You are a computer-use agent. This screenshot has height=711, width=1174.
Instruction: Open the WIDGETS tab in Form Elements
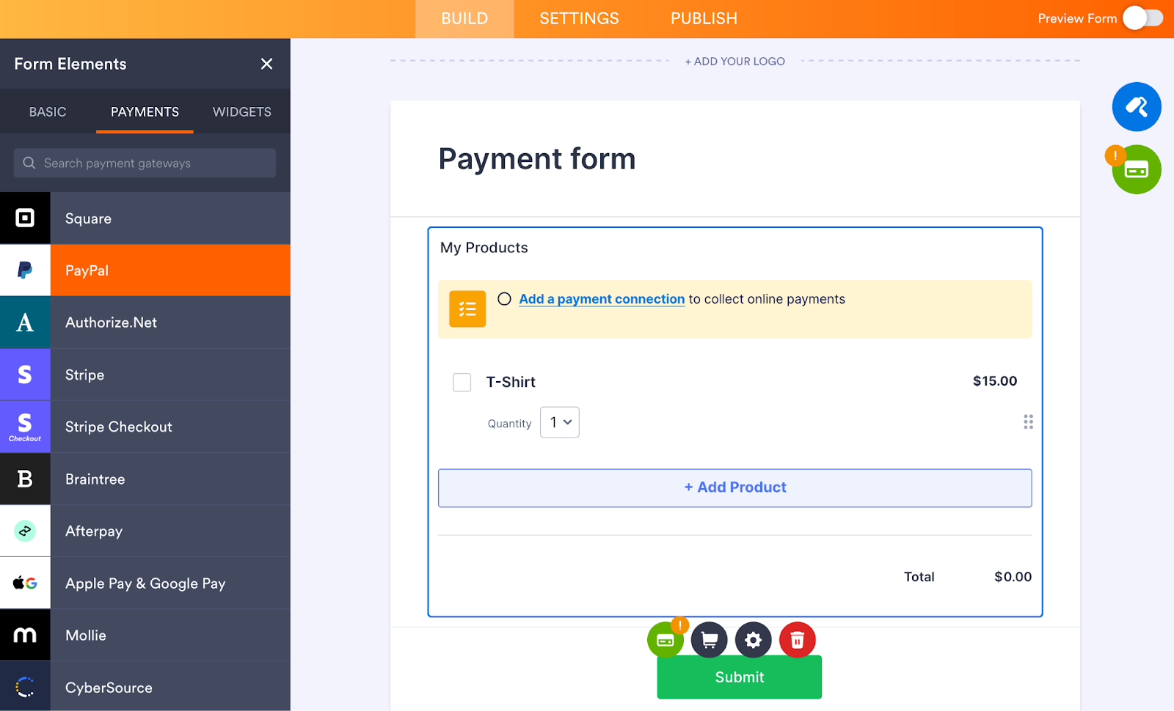(241, 111)
